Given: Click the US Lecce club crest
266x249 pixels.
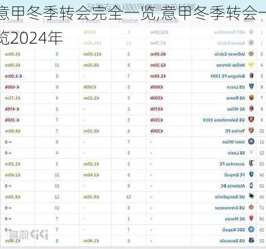Looking at the screenshot, I should click(x=252, y=87).
